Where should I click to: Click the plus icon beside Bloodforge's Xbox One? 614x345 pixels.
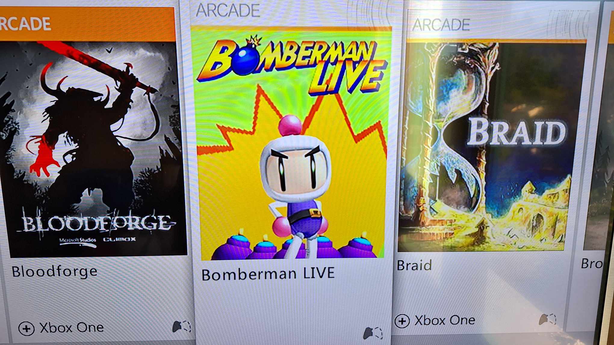point(26,328)
